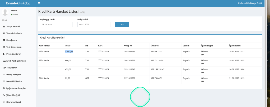Screen dimensions: 270x107
Task: Click the date 10.08.2023 19:00
Action: tap(237, 69)
